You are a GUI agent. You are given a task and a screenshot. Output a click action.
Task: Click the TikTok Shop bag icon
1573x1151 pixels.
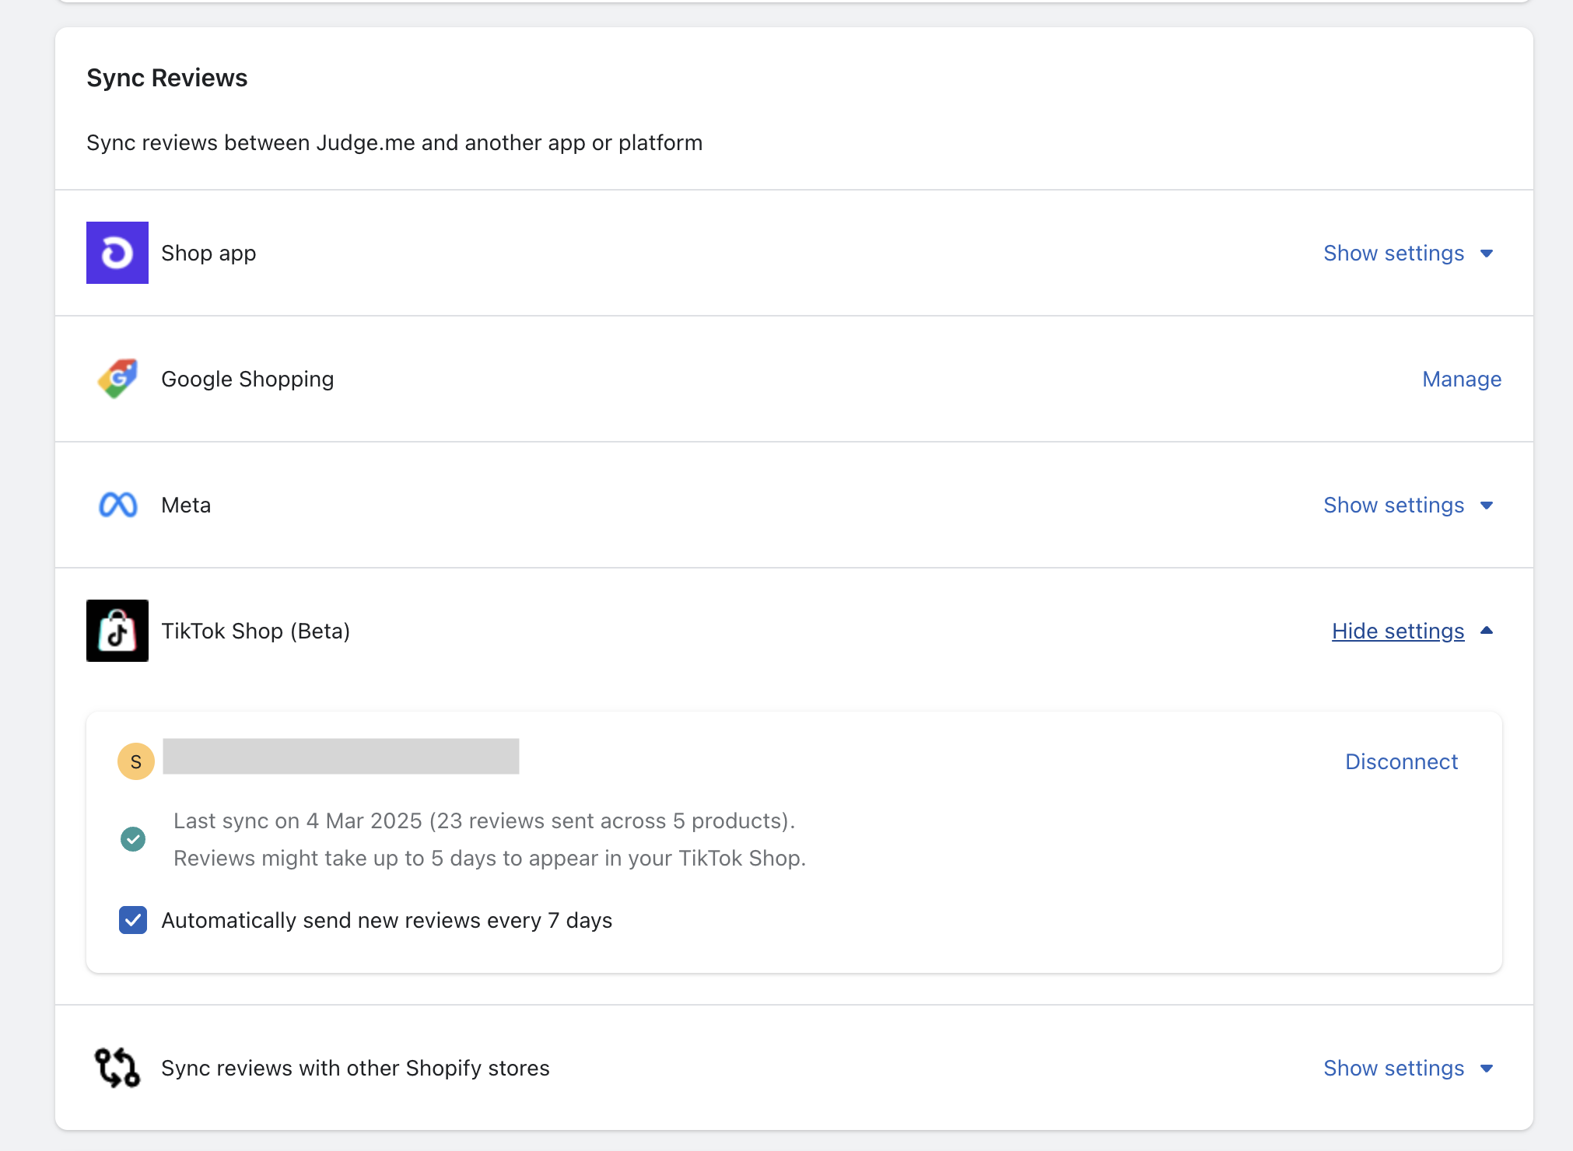[x=117, y=631]
